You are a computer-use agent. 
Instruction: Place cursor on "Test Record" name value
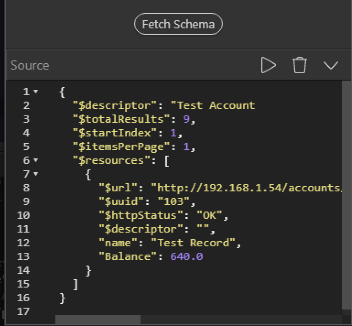(193, 243)
